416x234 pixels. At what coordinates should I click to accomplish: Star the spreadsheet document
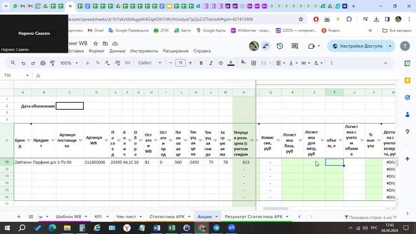pos(96,44)
